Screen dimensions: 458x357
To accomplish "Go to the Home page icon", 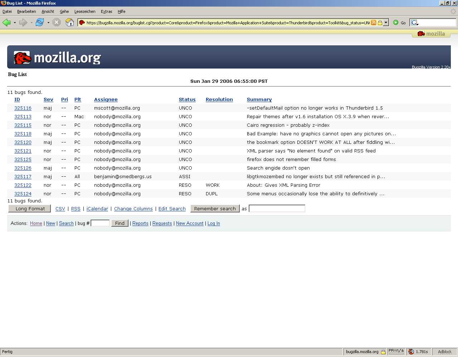I will coord(70,22).
